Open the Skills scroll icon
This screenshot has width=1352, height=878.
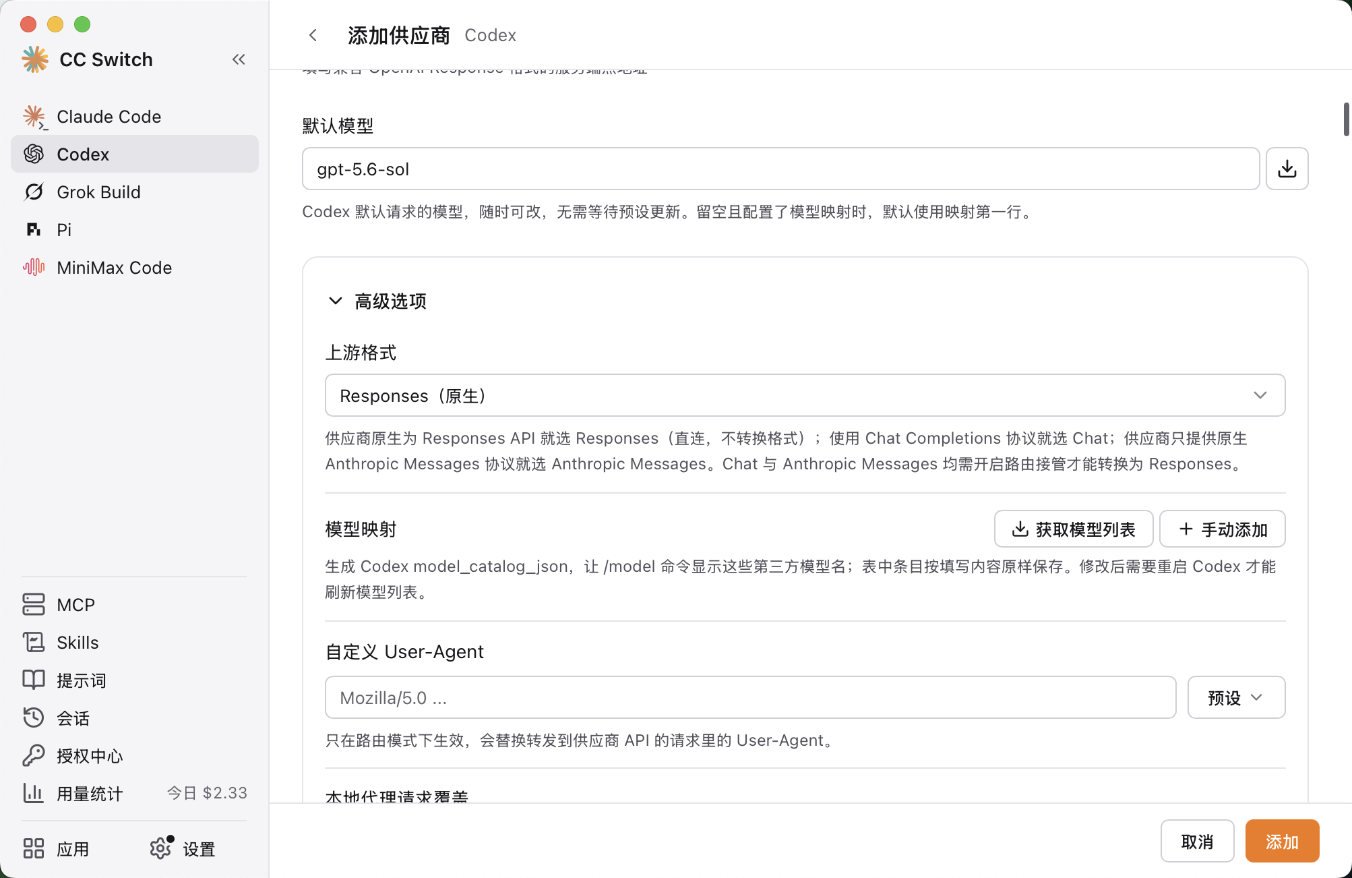click(34, 643)
